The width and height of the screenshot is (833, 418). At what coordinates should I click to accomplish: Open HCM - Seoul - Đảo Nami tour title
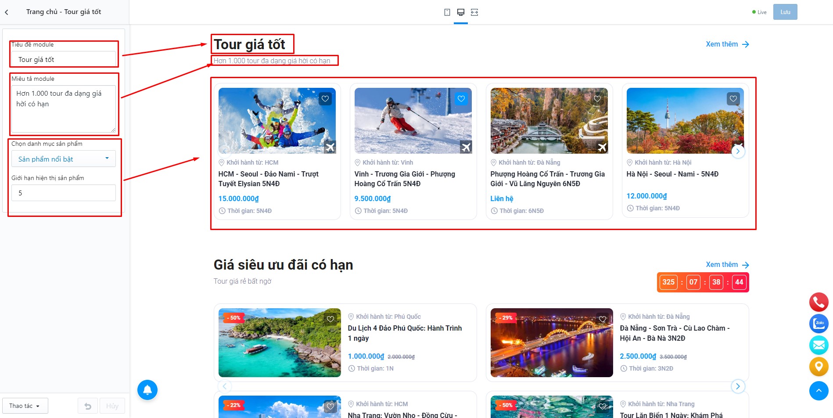269,179
